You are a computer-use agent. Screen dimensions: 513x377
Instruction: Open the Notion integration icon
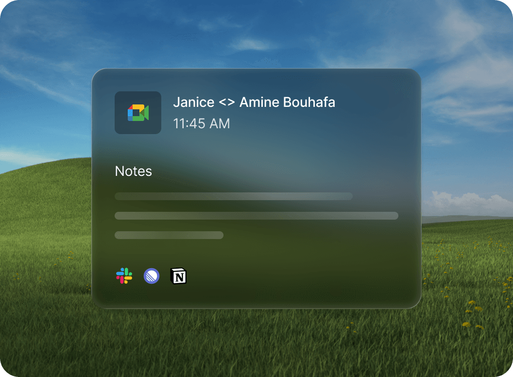click(x=179, y=276)
